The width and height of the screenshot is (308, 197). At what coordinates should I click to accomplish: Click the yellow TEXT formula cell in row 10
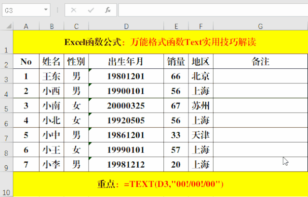[x=160, y=184]
